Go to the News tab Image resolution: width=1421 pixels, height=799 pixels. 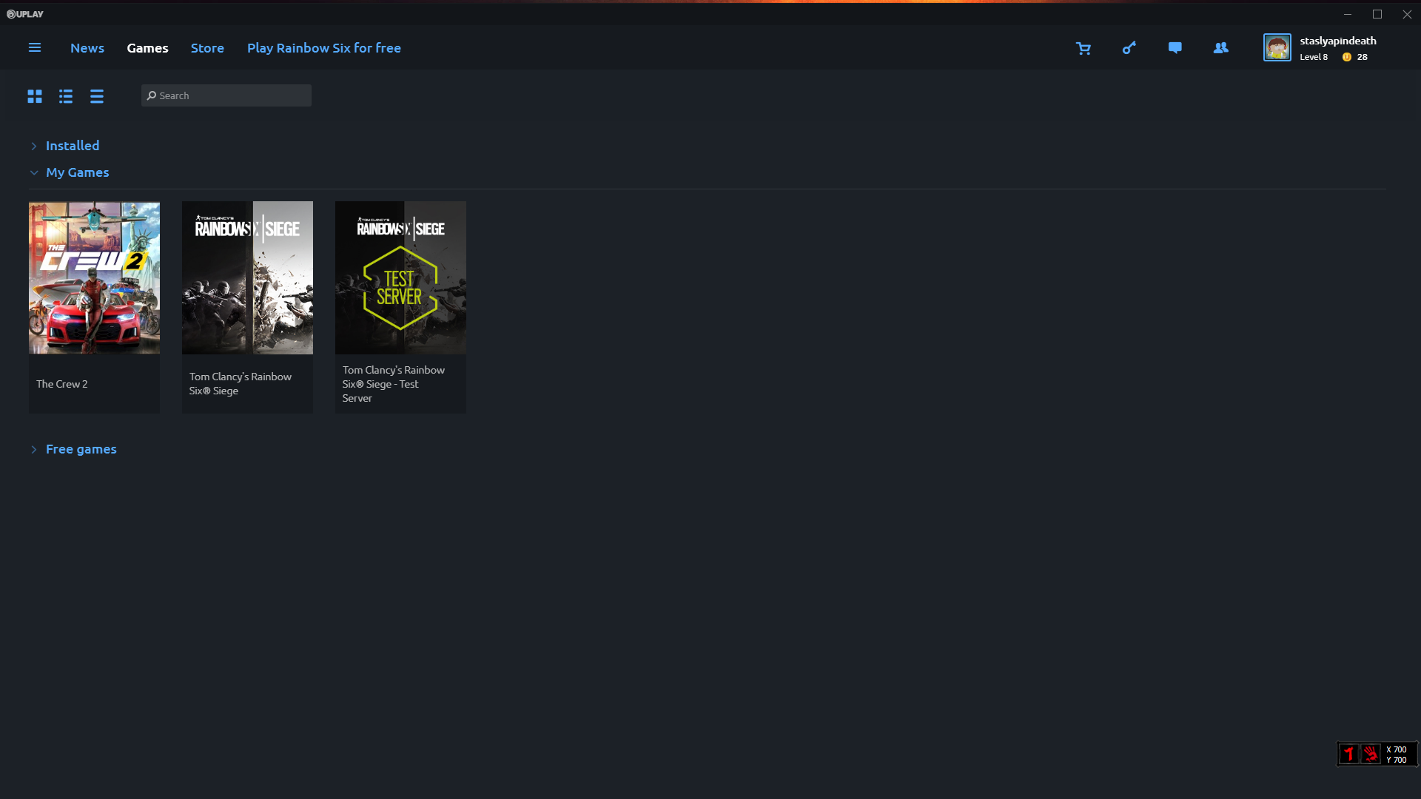[x=87, y=48]
